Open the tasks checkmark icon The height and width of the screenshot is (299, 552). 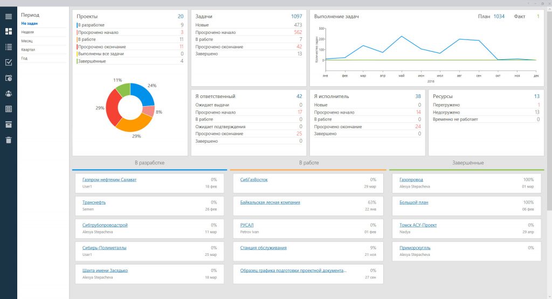(x=8, y=62)
